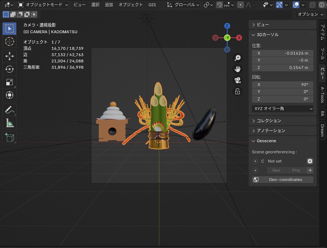The height and width of the screenshot is (248, 327).
Task: Click the Geo button
Action: click(x=276, y=170)
